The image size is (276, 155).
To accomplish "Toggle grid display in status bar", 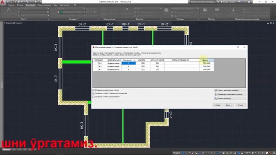I will (183, 153).
